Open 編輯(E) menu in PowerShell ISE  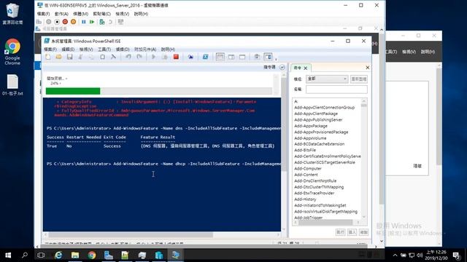click(68, 49)
